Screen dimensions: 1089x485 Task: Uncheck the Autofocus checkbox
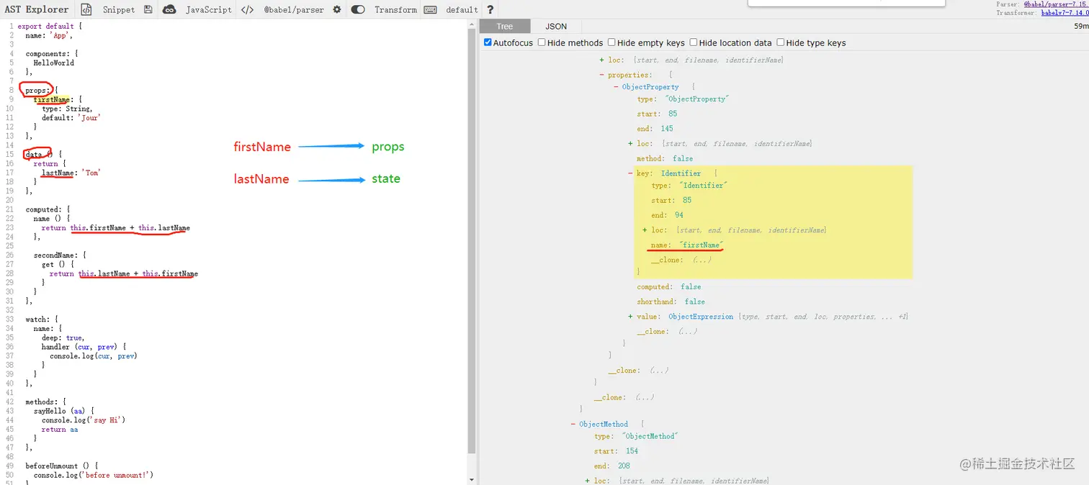pyautogui.click(x=488, y=42)
